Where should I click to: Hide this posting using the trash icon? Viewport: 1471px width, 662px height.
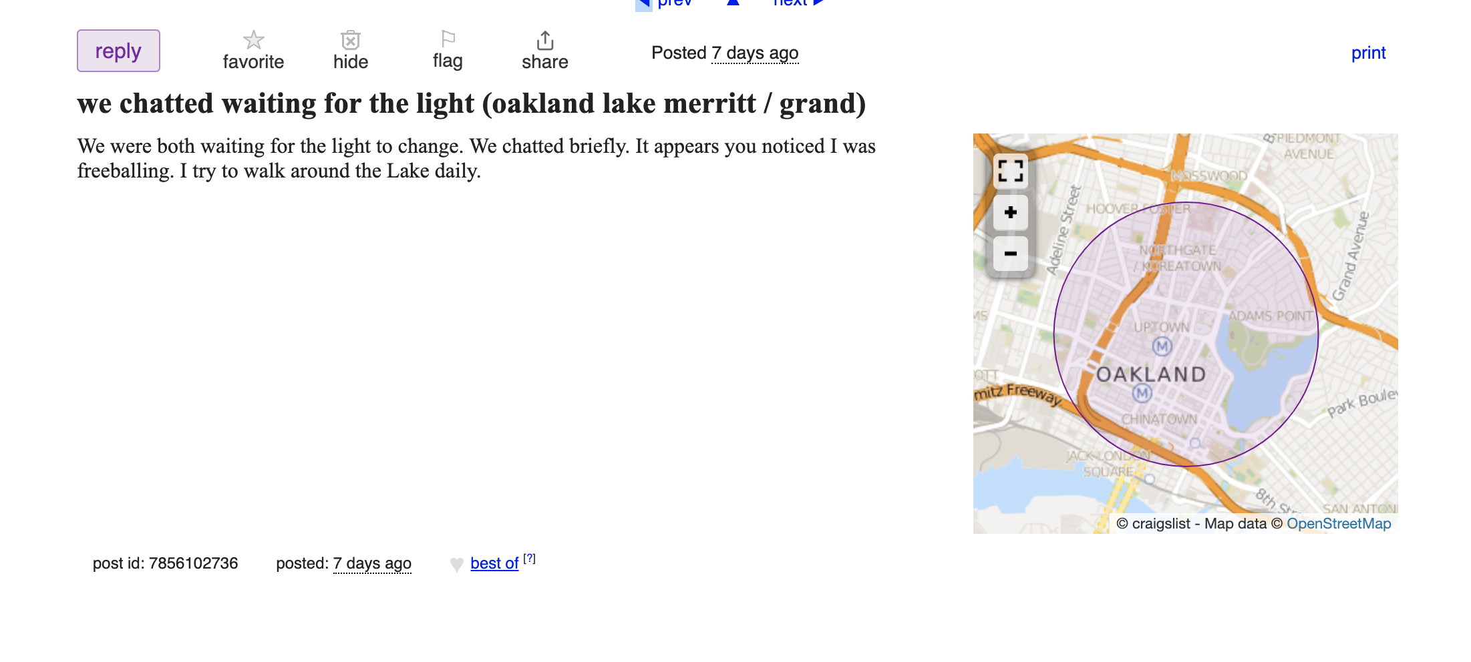pyautogui.click(x=351, y=40)
